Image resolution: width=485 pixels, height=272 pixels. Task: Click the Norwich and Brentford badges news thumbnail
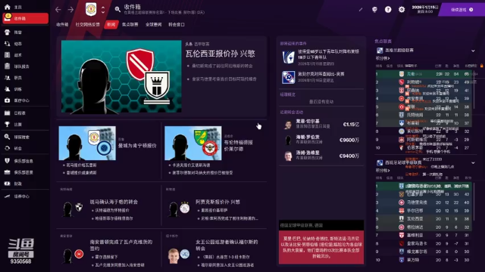[193, 143]
